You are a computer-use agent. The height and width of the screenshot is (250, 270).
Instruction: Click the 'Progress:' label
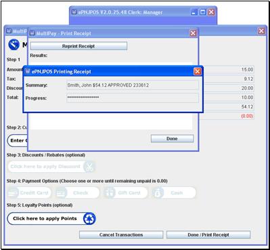[36, 98]
